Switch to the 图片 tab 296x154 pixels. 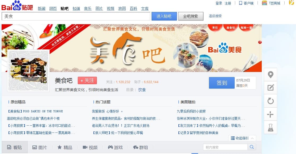[40, 147]
